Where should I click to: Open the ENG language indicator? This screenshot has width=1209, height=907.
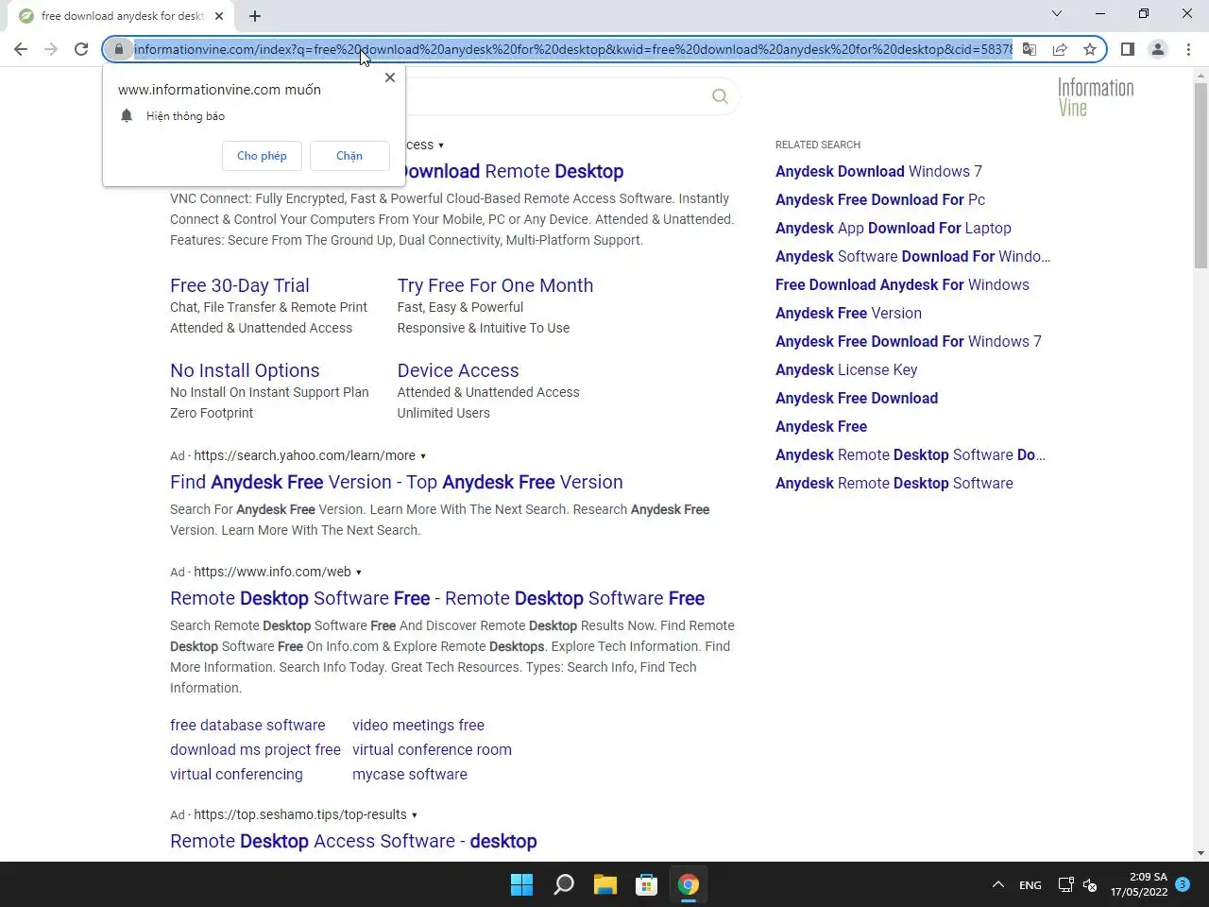pos(1030,885)
